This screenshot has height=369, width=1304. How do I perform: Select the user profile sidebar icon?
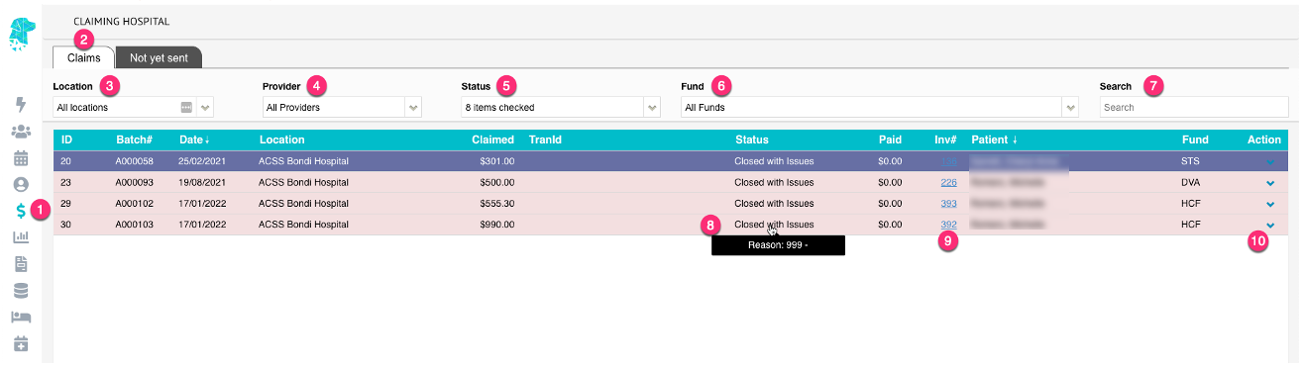coord(21,184)
